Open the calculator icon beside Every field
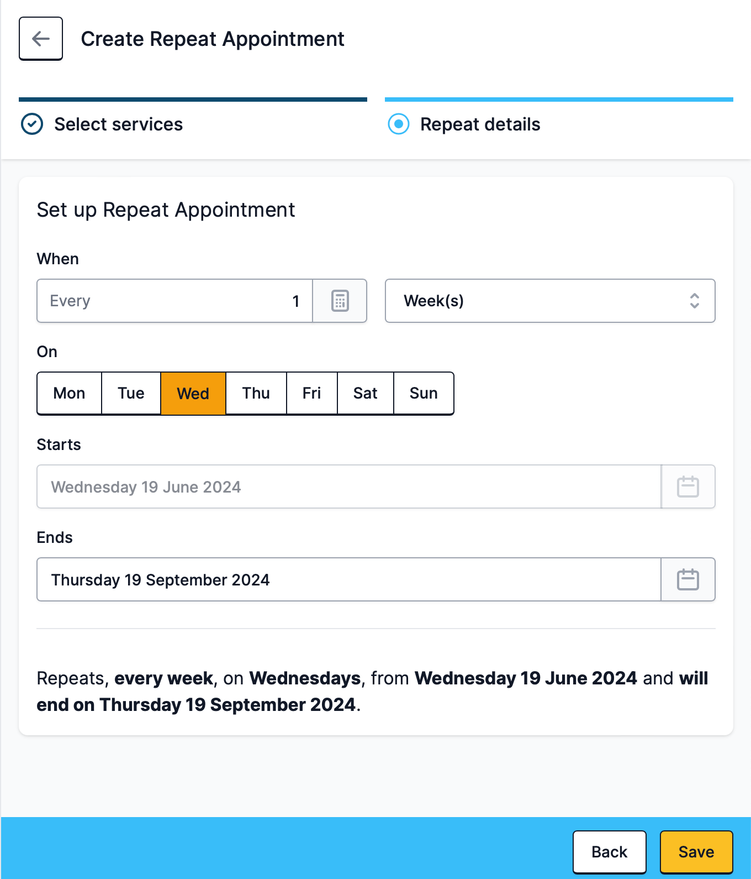 (x=340, y=301)
